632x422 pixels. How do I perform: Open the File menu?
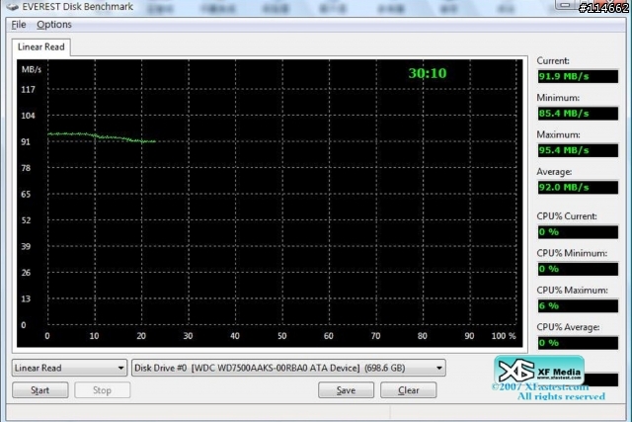click(x=19, y=25)
